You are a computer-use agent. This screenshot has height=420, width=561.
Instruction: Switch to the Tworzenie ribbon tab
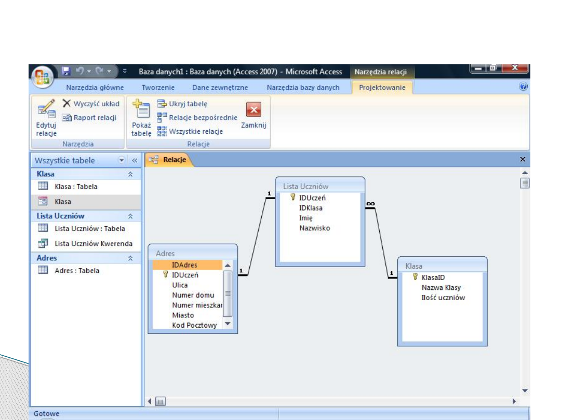click(158, 88)
